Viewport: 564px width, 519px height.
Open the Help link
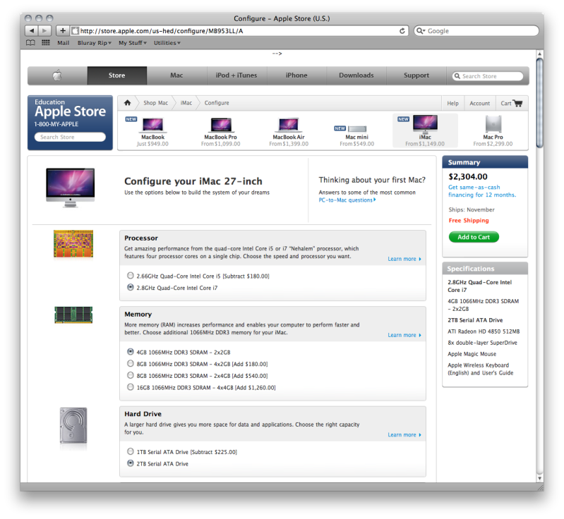click(x=453, y=104)
